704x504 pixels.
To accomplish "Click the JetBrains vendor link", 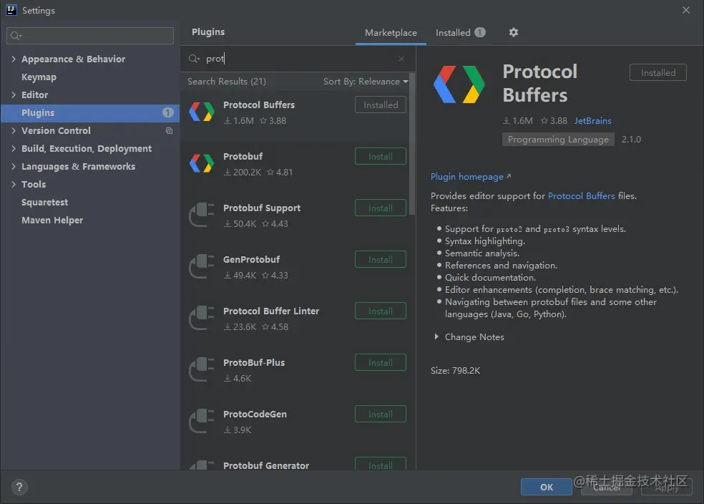I will [592, 121].
